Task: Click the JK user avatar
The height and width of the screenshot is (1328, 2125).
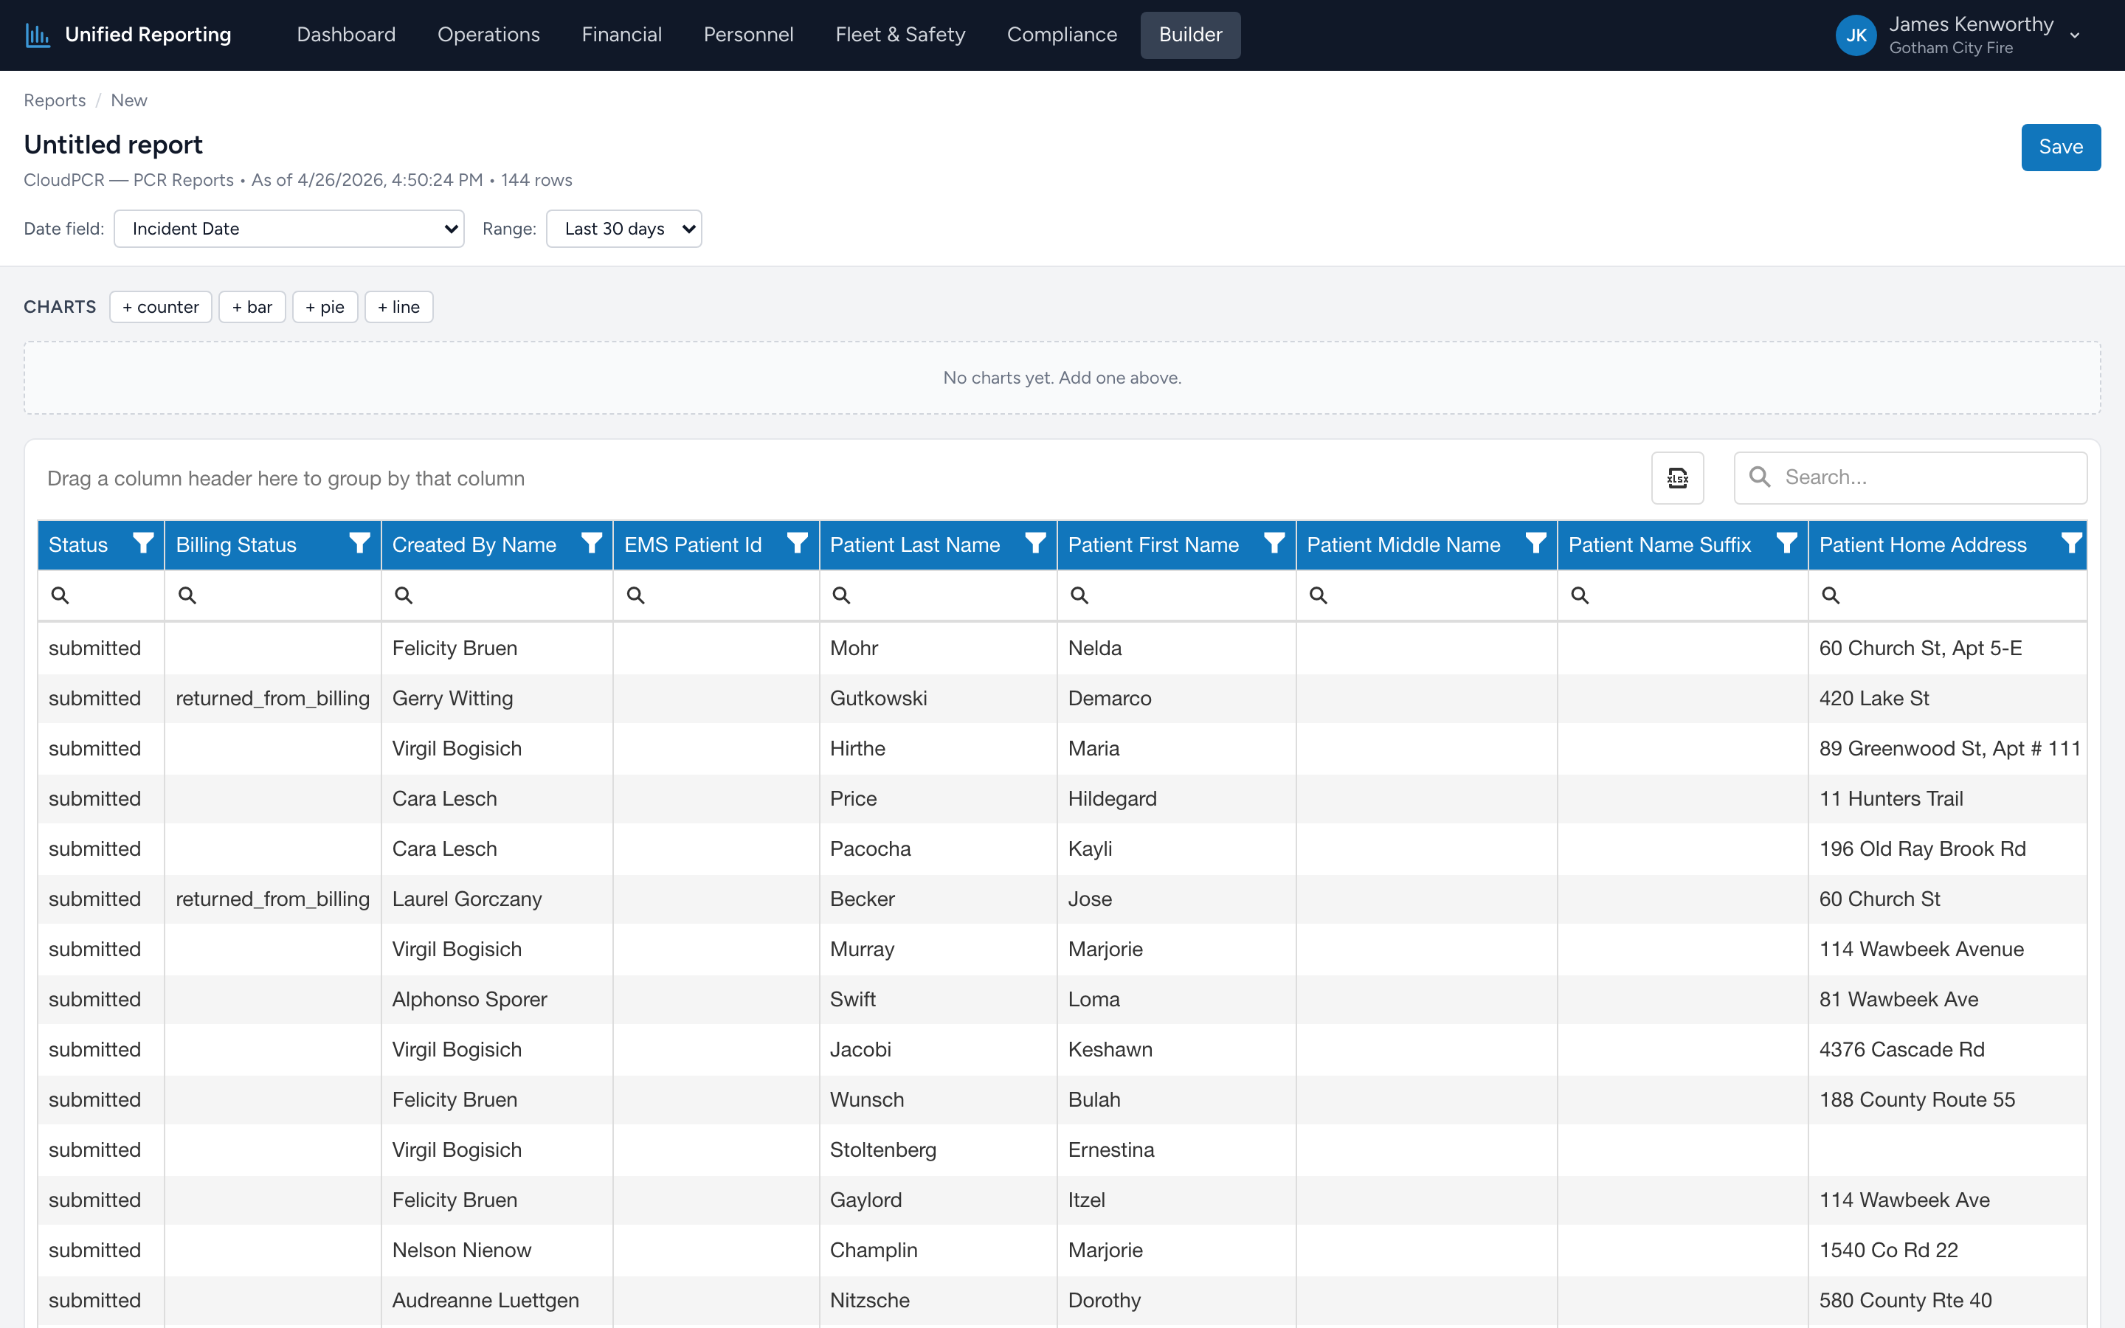Action: pos(1856,35)
